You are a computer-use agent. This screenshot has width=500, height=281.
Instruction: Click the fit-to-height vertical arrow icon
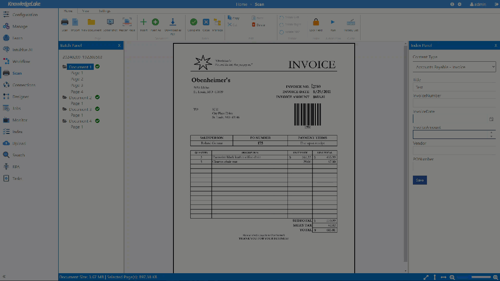pyautogui.click(x=435, y=277)
